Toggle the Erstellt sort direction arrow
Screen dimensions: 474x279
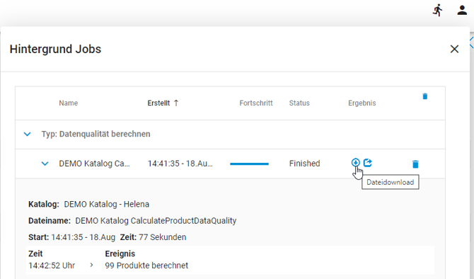[x=176, y=103]
